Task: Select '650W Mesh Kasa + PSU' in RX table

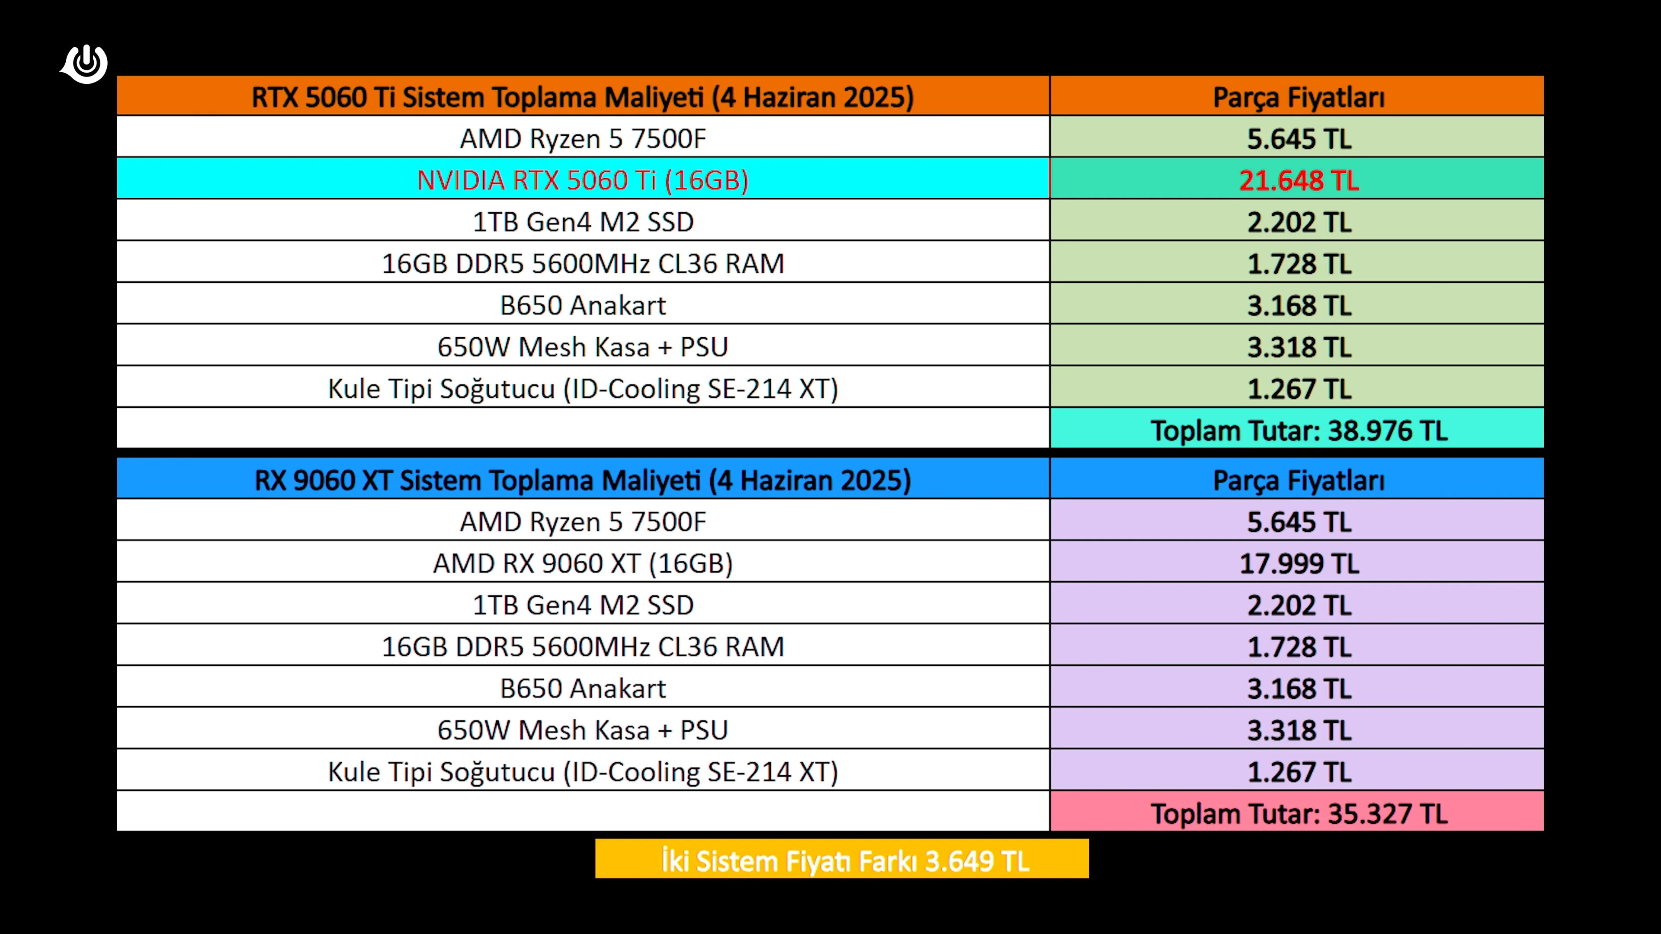Action: [x=583, y=729]
